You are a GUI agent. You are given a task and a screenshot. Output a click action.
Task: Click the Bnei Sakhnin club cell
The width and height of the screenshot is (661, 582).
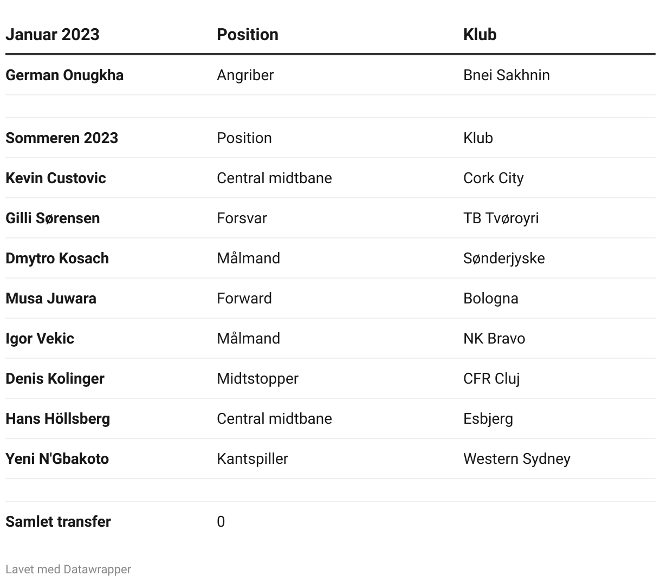[x=507, y=75]
